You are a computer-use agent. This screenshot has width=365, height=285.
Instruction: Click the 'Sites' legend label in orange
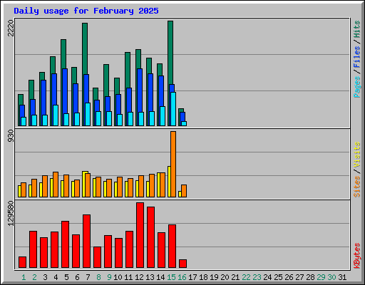pos(357,187)
